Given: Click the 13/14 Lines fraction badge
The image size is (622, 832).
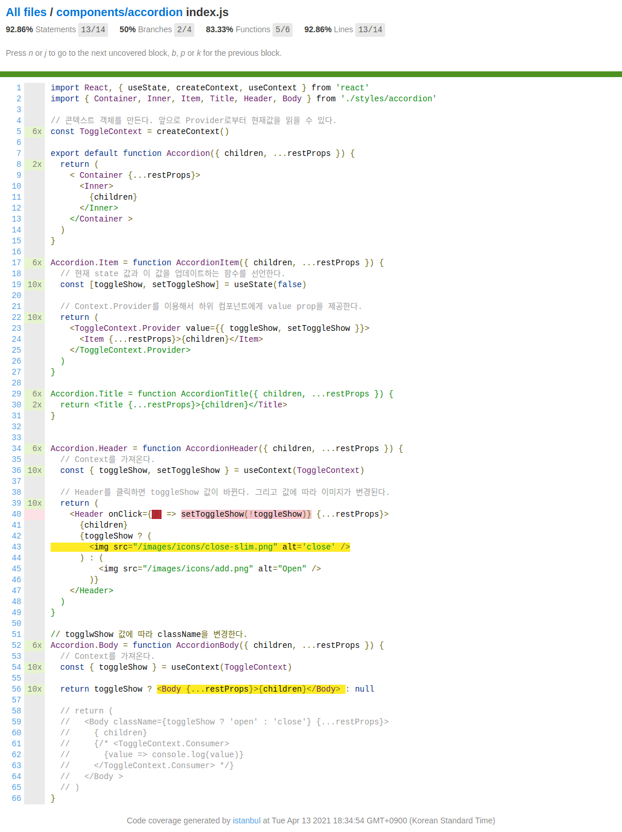Looking at the screenshot, I should coord(370,29).
